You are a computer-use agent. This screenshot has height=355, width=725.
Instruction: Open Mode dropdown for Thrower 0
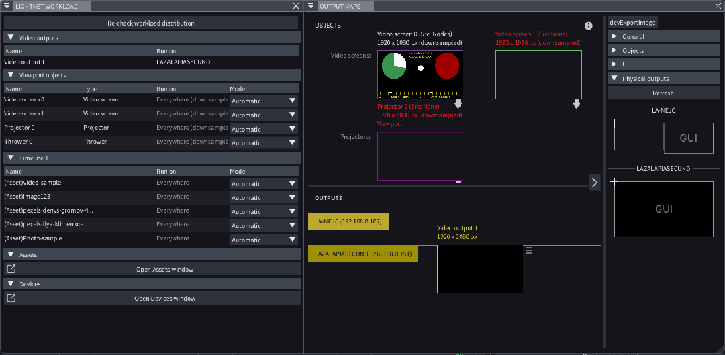[x=264, y=142]
